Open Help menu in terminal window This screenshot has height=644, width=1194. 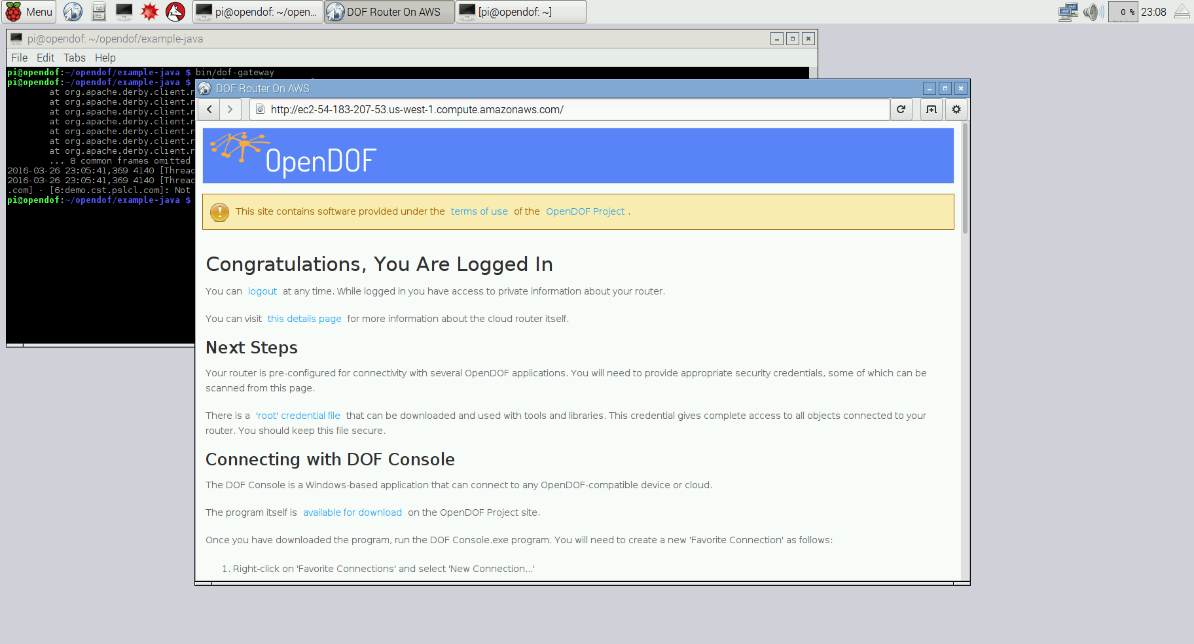click(x=105, y=58)
